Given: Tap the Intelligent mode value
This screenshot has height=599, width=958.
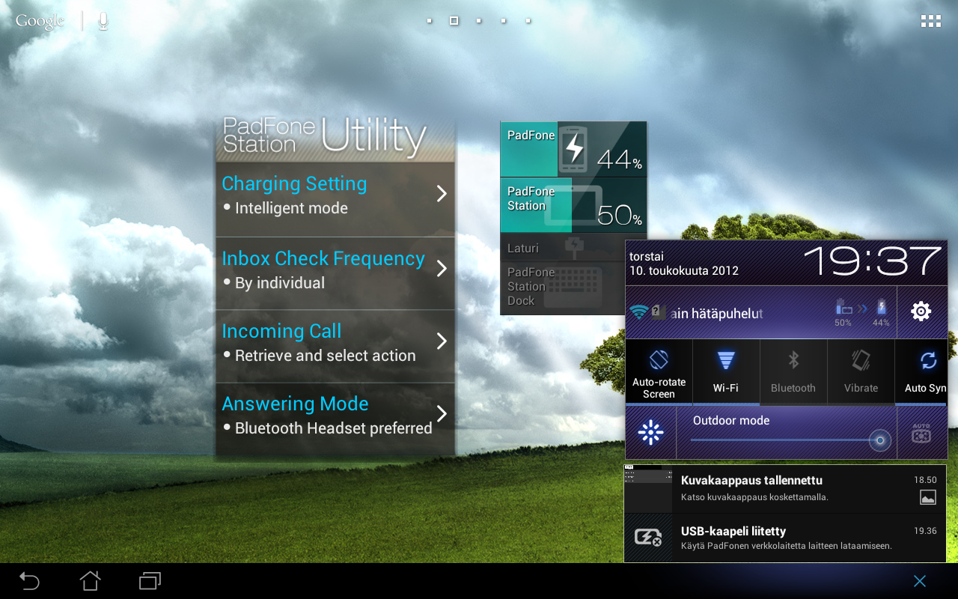Looking at the screenshot, I should (291, 208).
